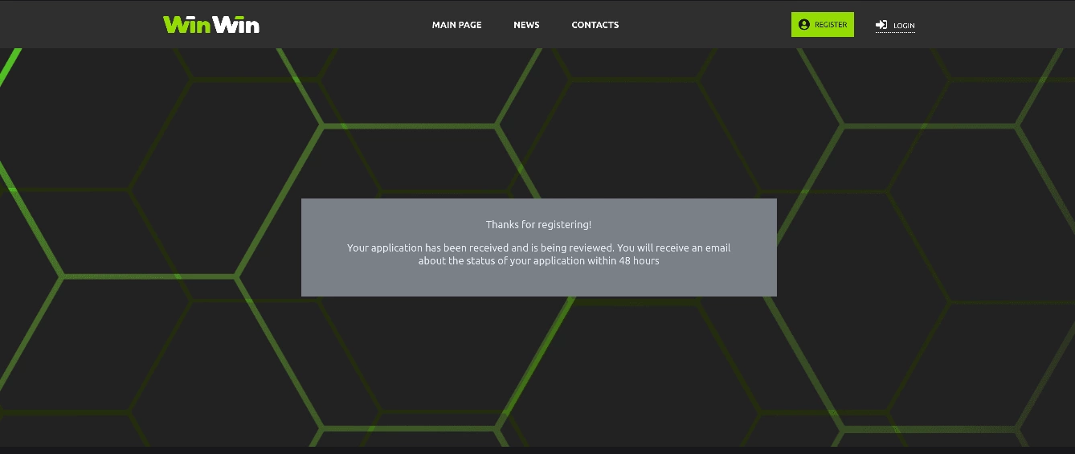This screenshot has width=1075, height=454.
Task: Click the sign-in arrow icon beside Login
Action: coord(881,25)
